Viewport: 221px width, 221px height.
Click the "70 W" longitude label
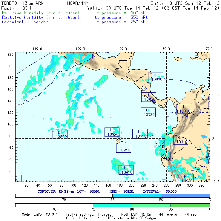point(209,49)
